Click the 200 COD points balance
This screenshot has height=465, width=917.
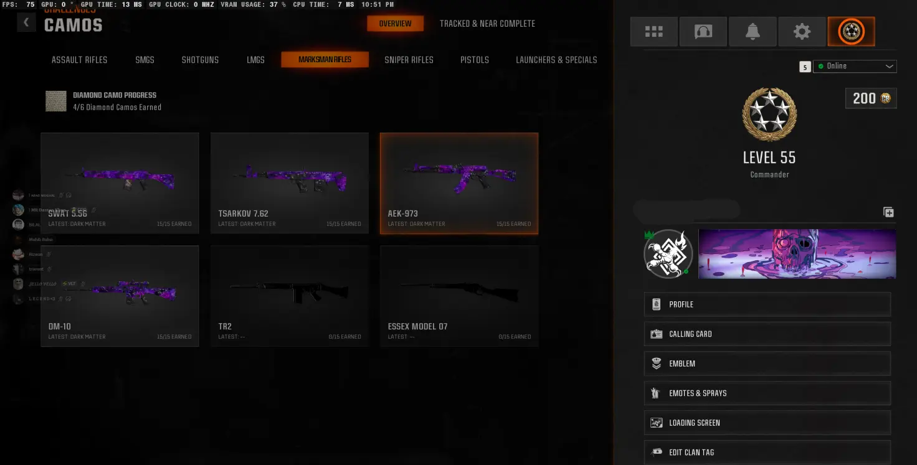coord(871,98)
